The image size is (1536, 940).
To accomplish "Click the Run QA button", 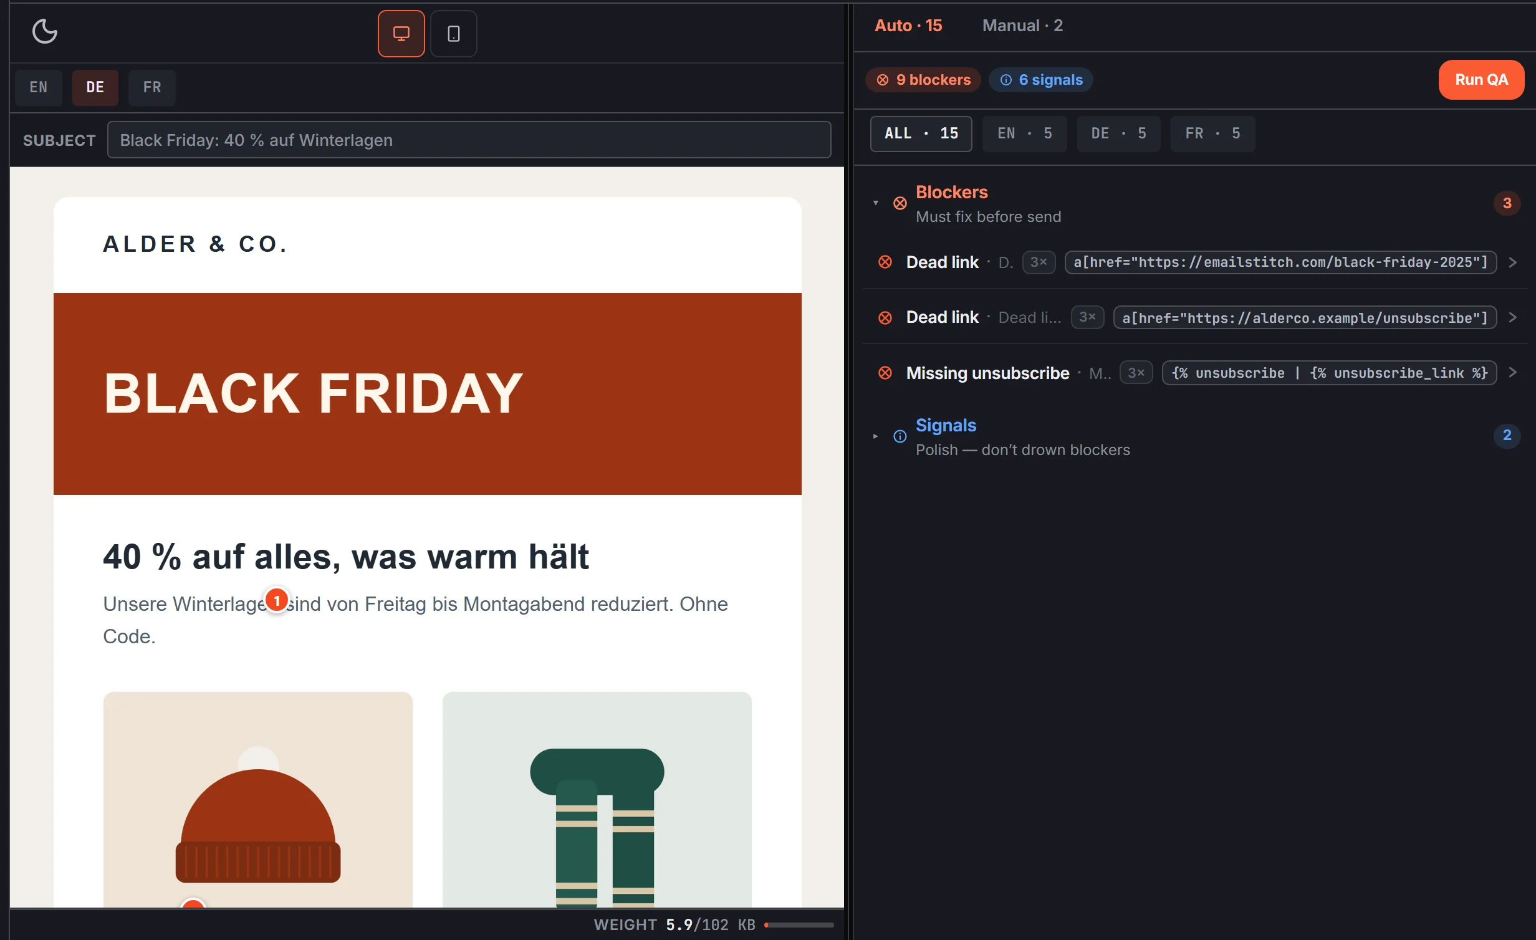I will (1481, 80).
